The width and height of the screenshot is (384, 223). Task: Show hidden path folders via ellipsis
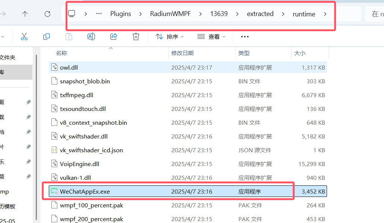99,14
